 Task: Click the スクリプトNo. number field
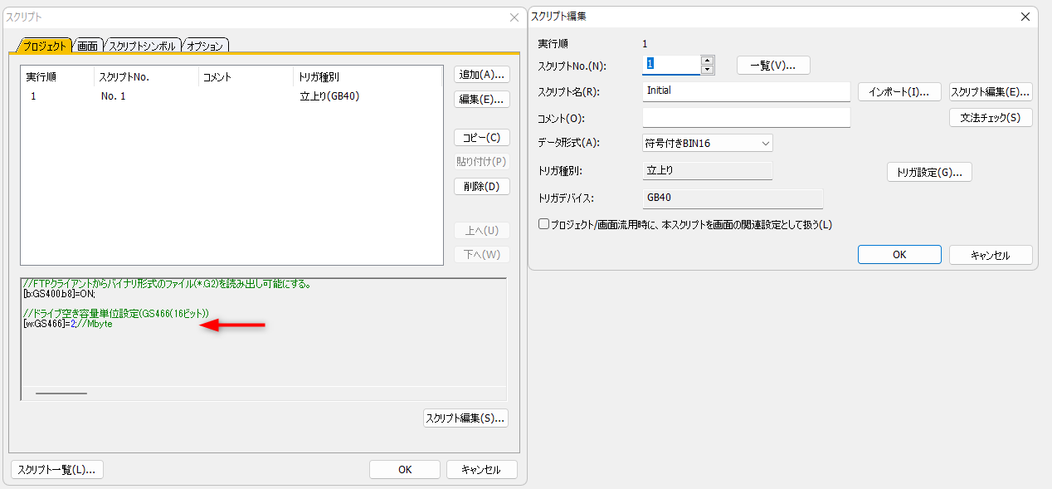(x=671, y=65)
